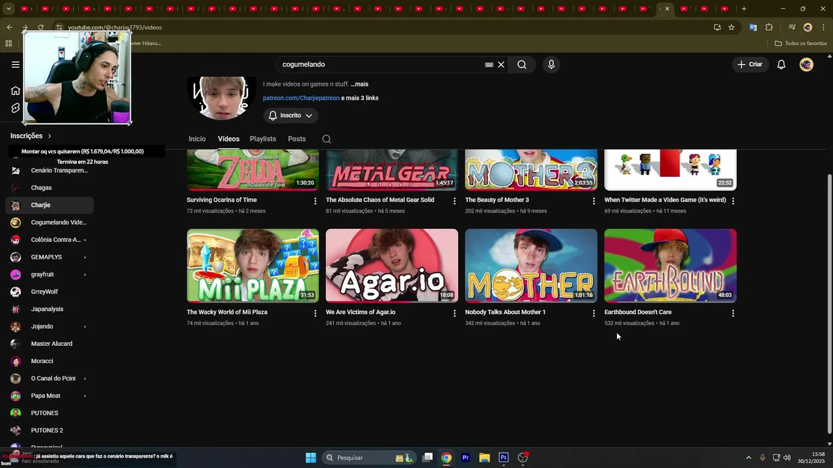Open GrreyWolf subscription in sidebar
The width and height of the screenshot is (833, 468).
[49, 292]
